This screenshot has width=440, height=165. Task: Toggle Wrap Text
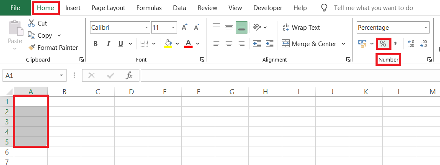coord(301,28)
